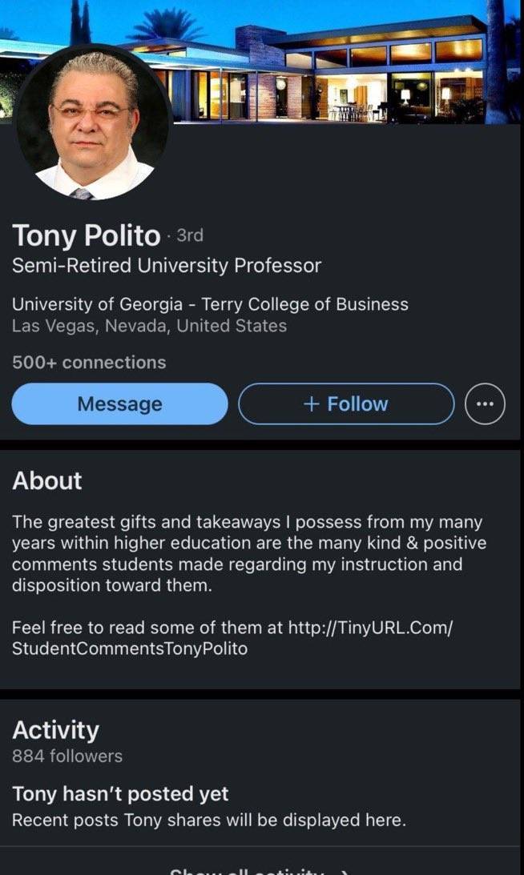Open University of Georgia Terry College link
Image resolution: width=524 pixels, height=875 pixels.
pyautogui.click(x=210, y=304)
